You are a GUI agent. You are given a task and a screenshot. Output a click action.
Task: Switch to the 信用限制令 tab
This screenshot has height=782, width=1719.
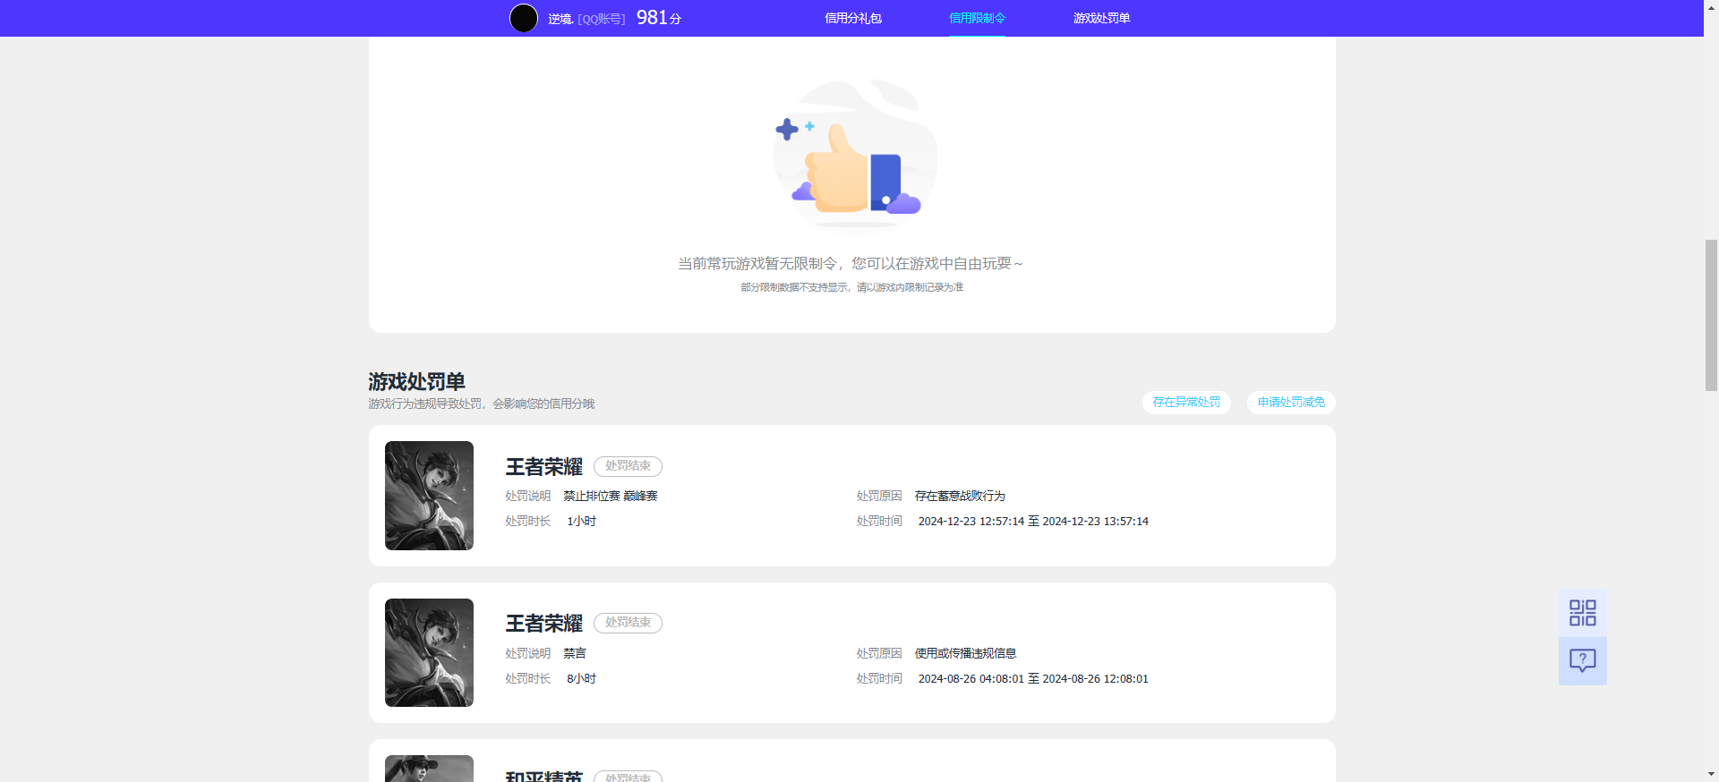(x=977, y=18)
